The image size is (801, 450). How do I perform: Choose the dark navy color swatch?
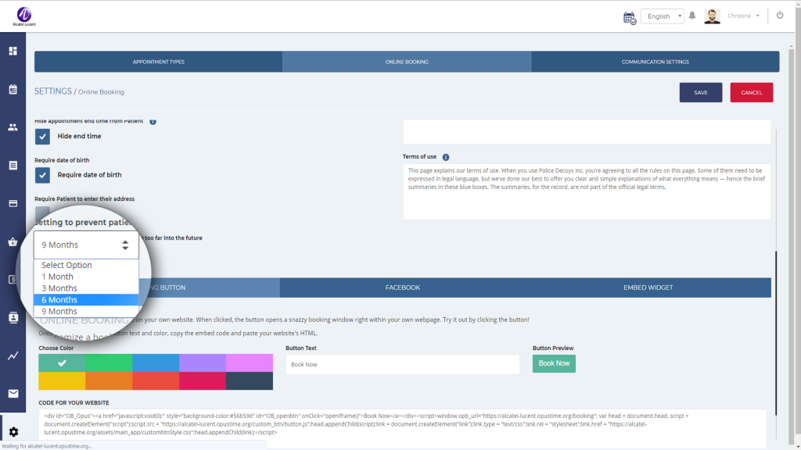(250, 381)
